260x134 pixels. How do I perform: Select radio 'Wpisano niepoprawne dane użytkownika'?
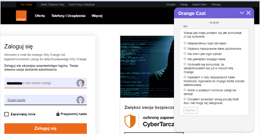pyautogui.click(x=185, y=48)
